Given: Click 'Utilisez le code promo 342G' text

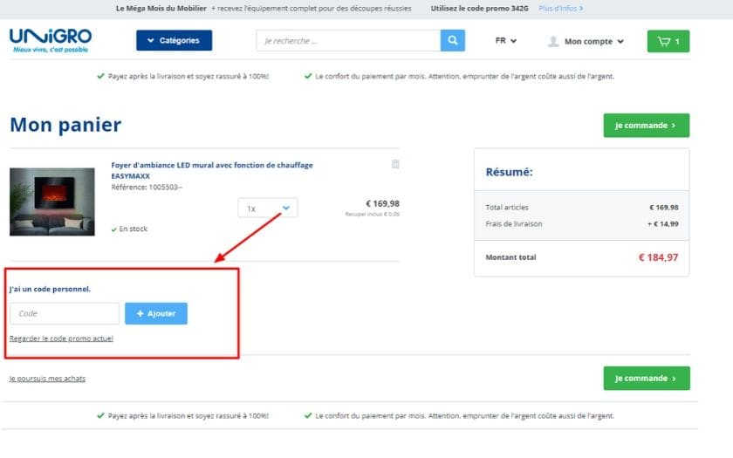Looking at the screenshot, I should (x=480, y=9).
